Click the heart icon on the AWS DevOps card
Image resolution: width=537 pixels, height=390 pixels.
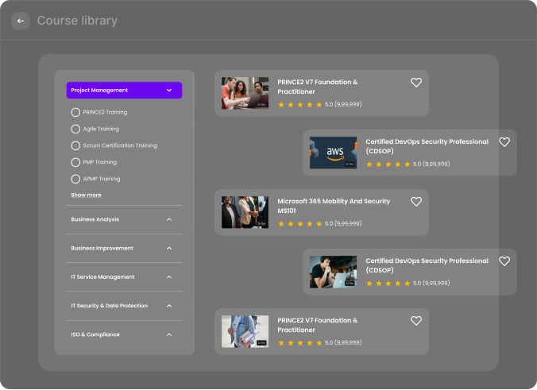point(504,142)
